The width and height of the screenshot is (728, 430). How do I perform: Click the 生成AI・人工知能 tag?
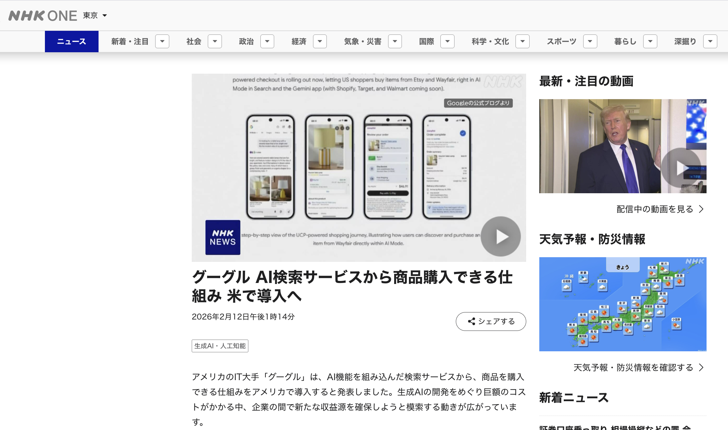220,346
